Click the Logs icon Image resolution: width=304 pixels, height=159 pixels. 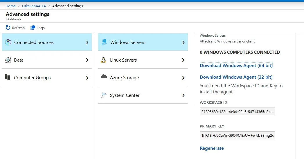33,28
